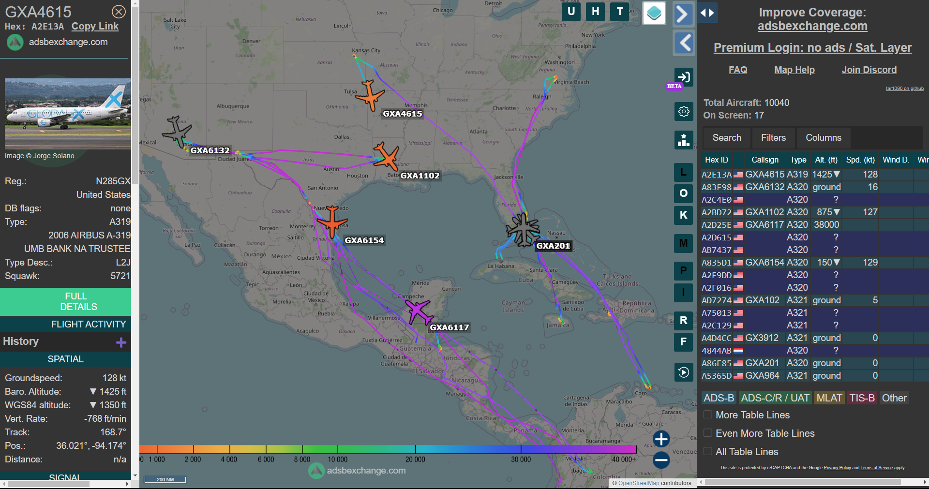Click the left chevron sidebar arrow

click(x=685, y=43)
